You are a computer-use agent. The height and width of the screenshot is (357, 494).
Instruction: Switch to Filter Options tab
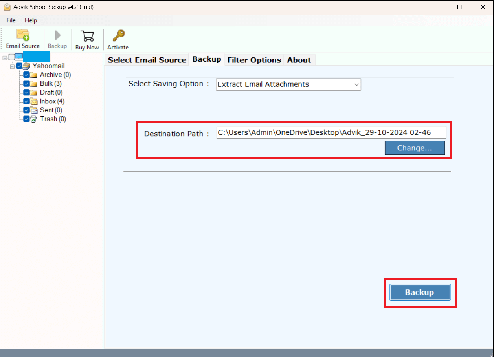(x=254, y=60)
